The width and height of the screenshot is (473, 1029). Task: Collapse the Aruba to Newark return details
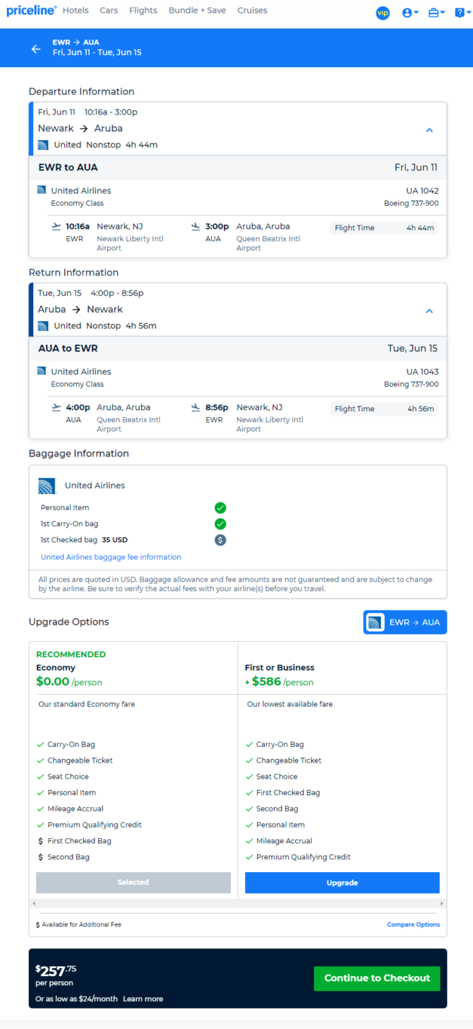[x=429, y=311]
